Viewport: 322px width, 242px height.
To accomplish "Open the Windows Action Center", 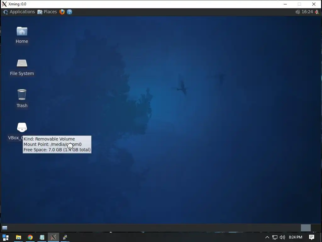I will coord(312,237).
